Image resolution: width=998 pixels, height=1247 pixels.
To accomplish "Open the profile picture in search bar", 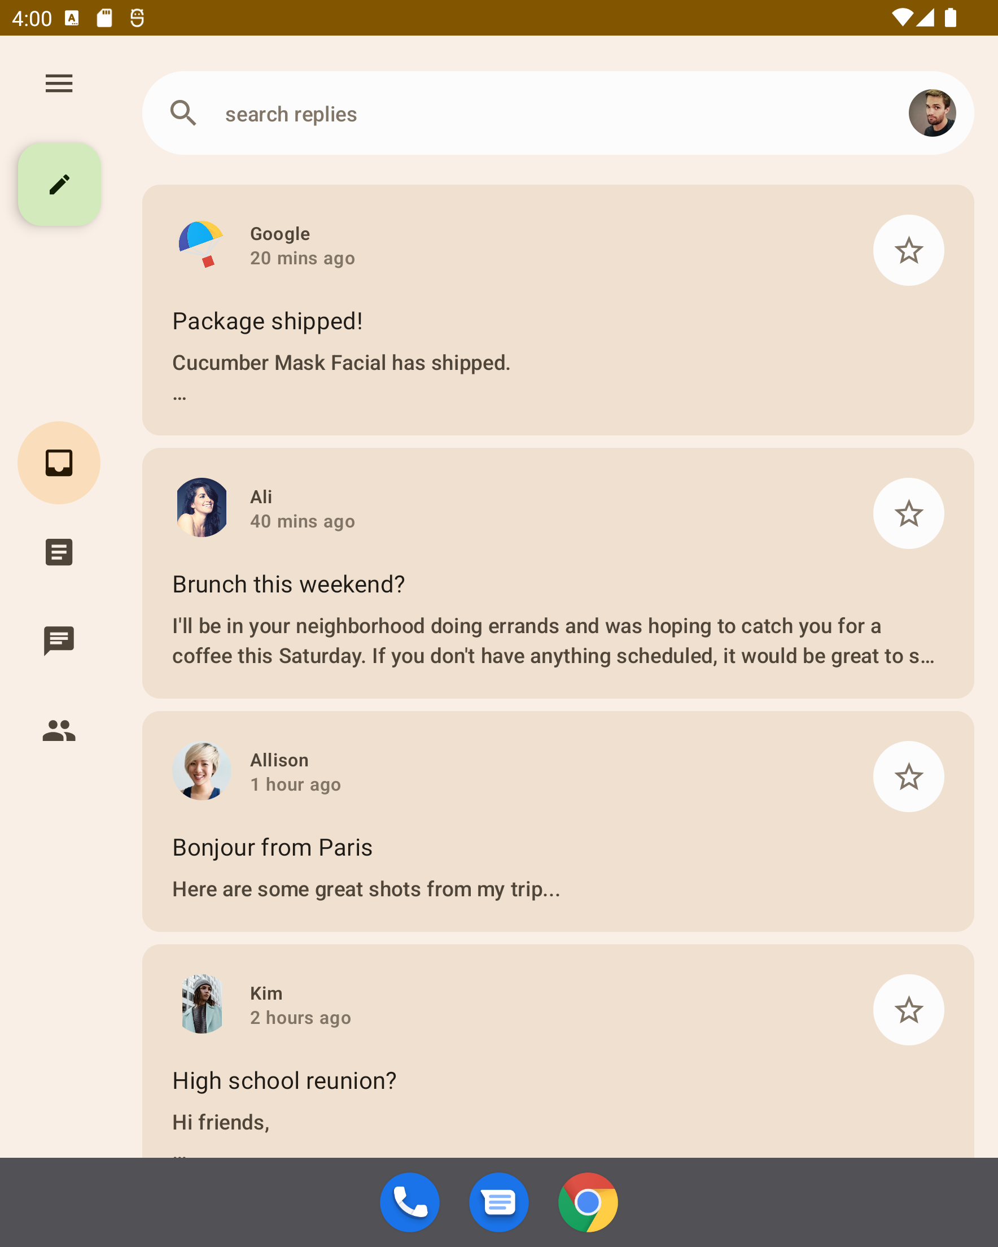I will 931,113.
